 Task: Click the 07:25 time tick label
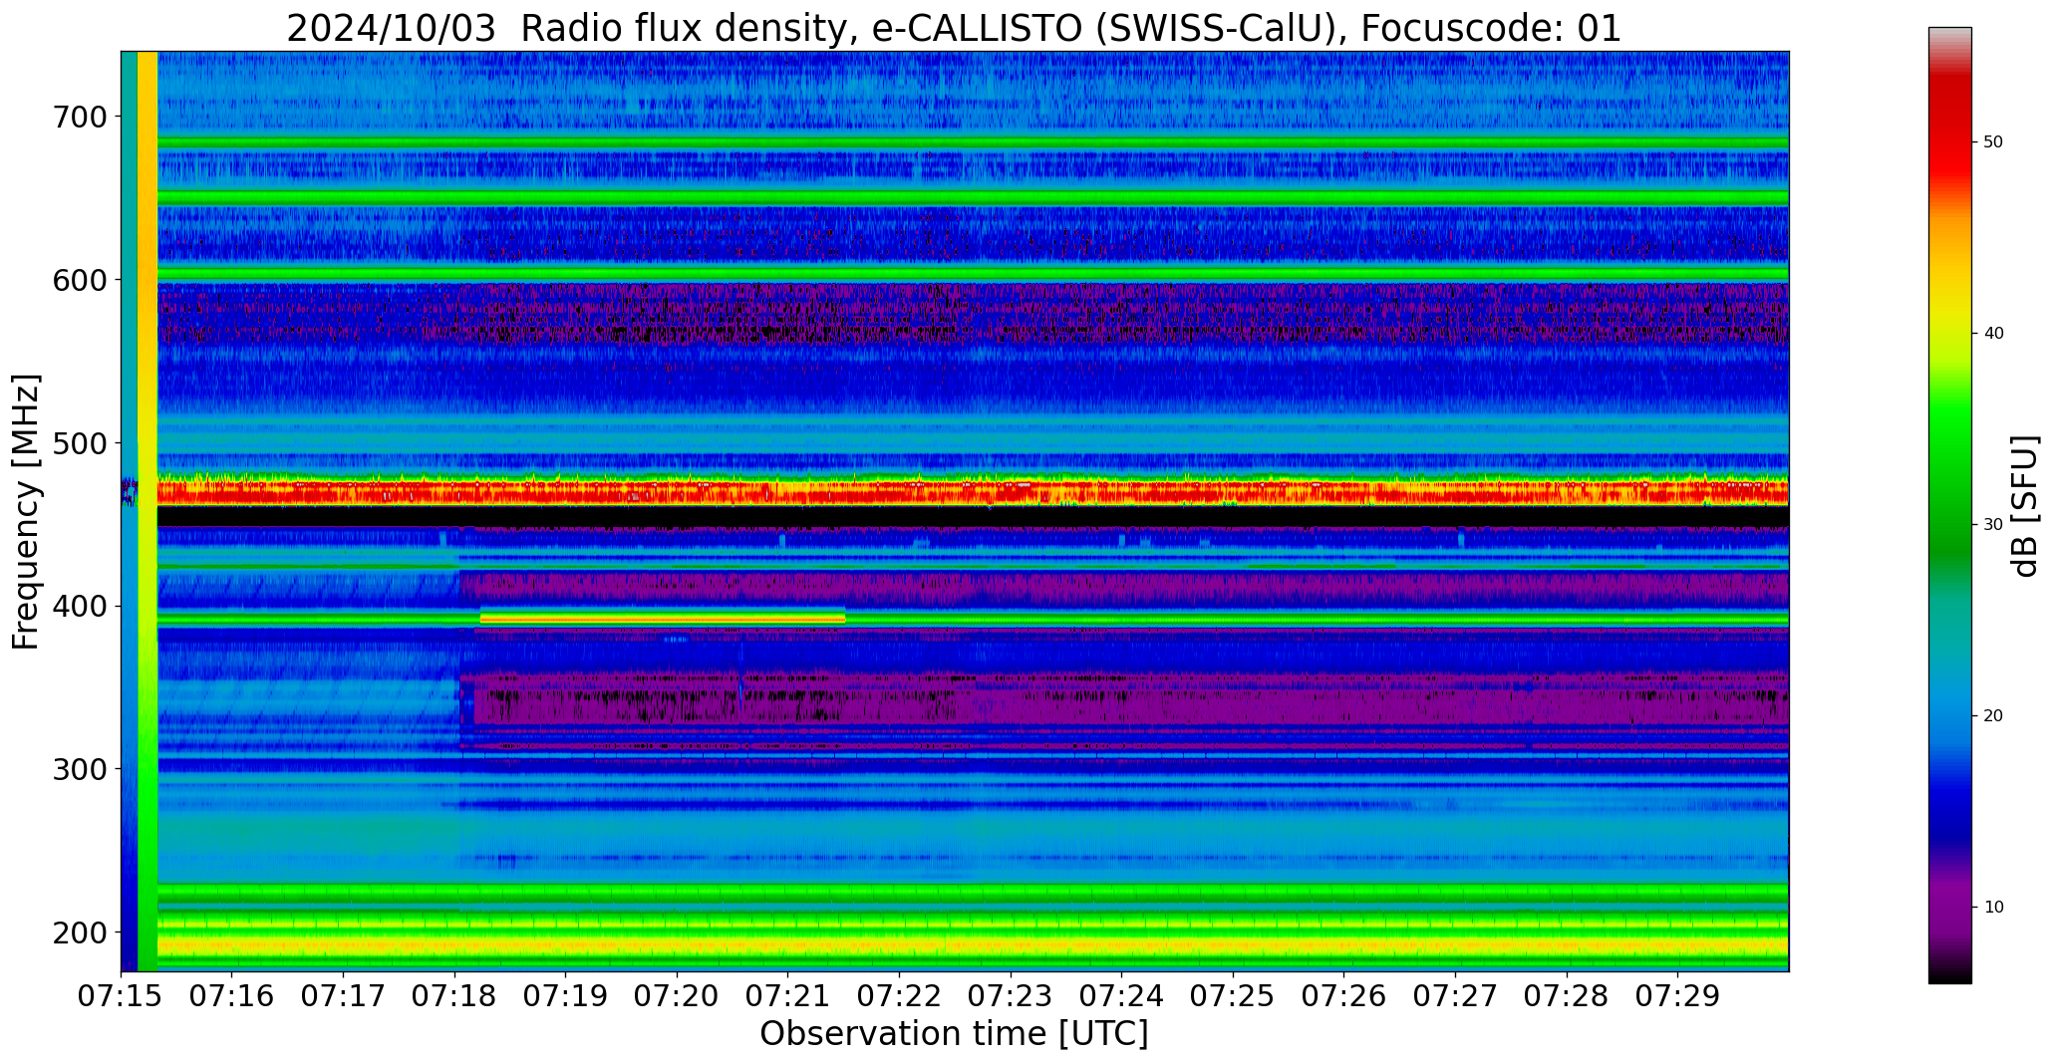[x=1234, y=996]
